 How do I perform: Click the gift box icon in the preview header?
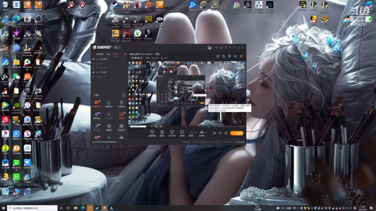218,56
